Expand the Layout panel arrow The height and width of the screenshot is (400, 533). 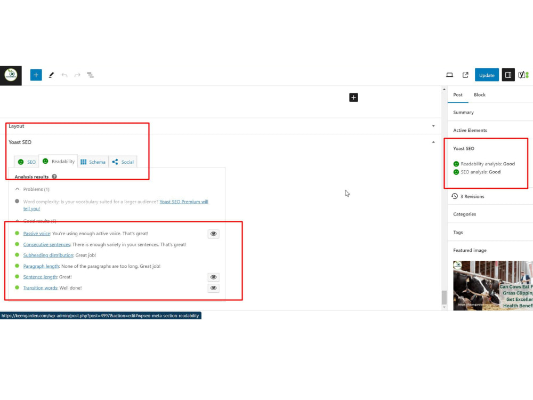pyautogui.click(x=433, y=126)
